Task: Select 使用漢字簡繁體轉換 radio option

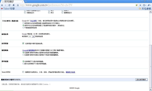Action: 23,53
